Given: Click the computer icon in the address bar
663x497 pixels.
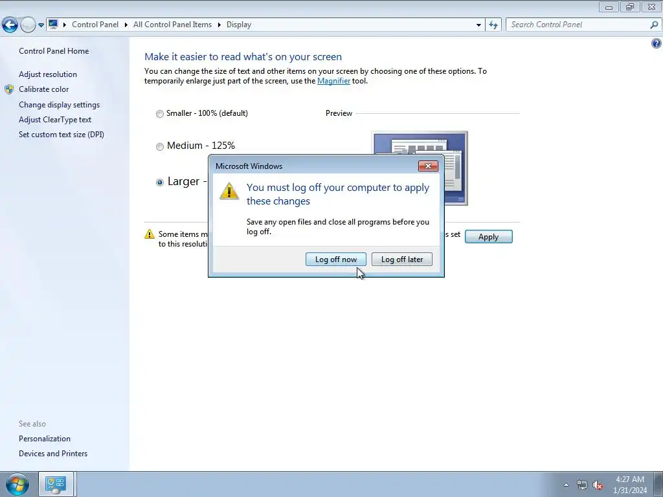Looking at the screenshot, I should (53, 24).
